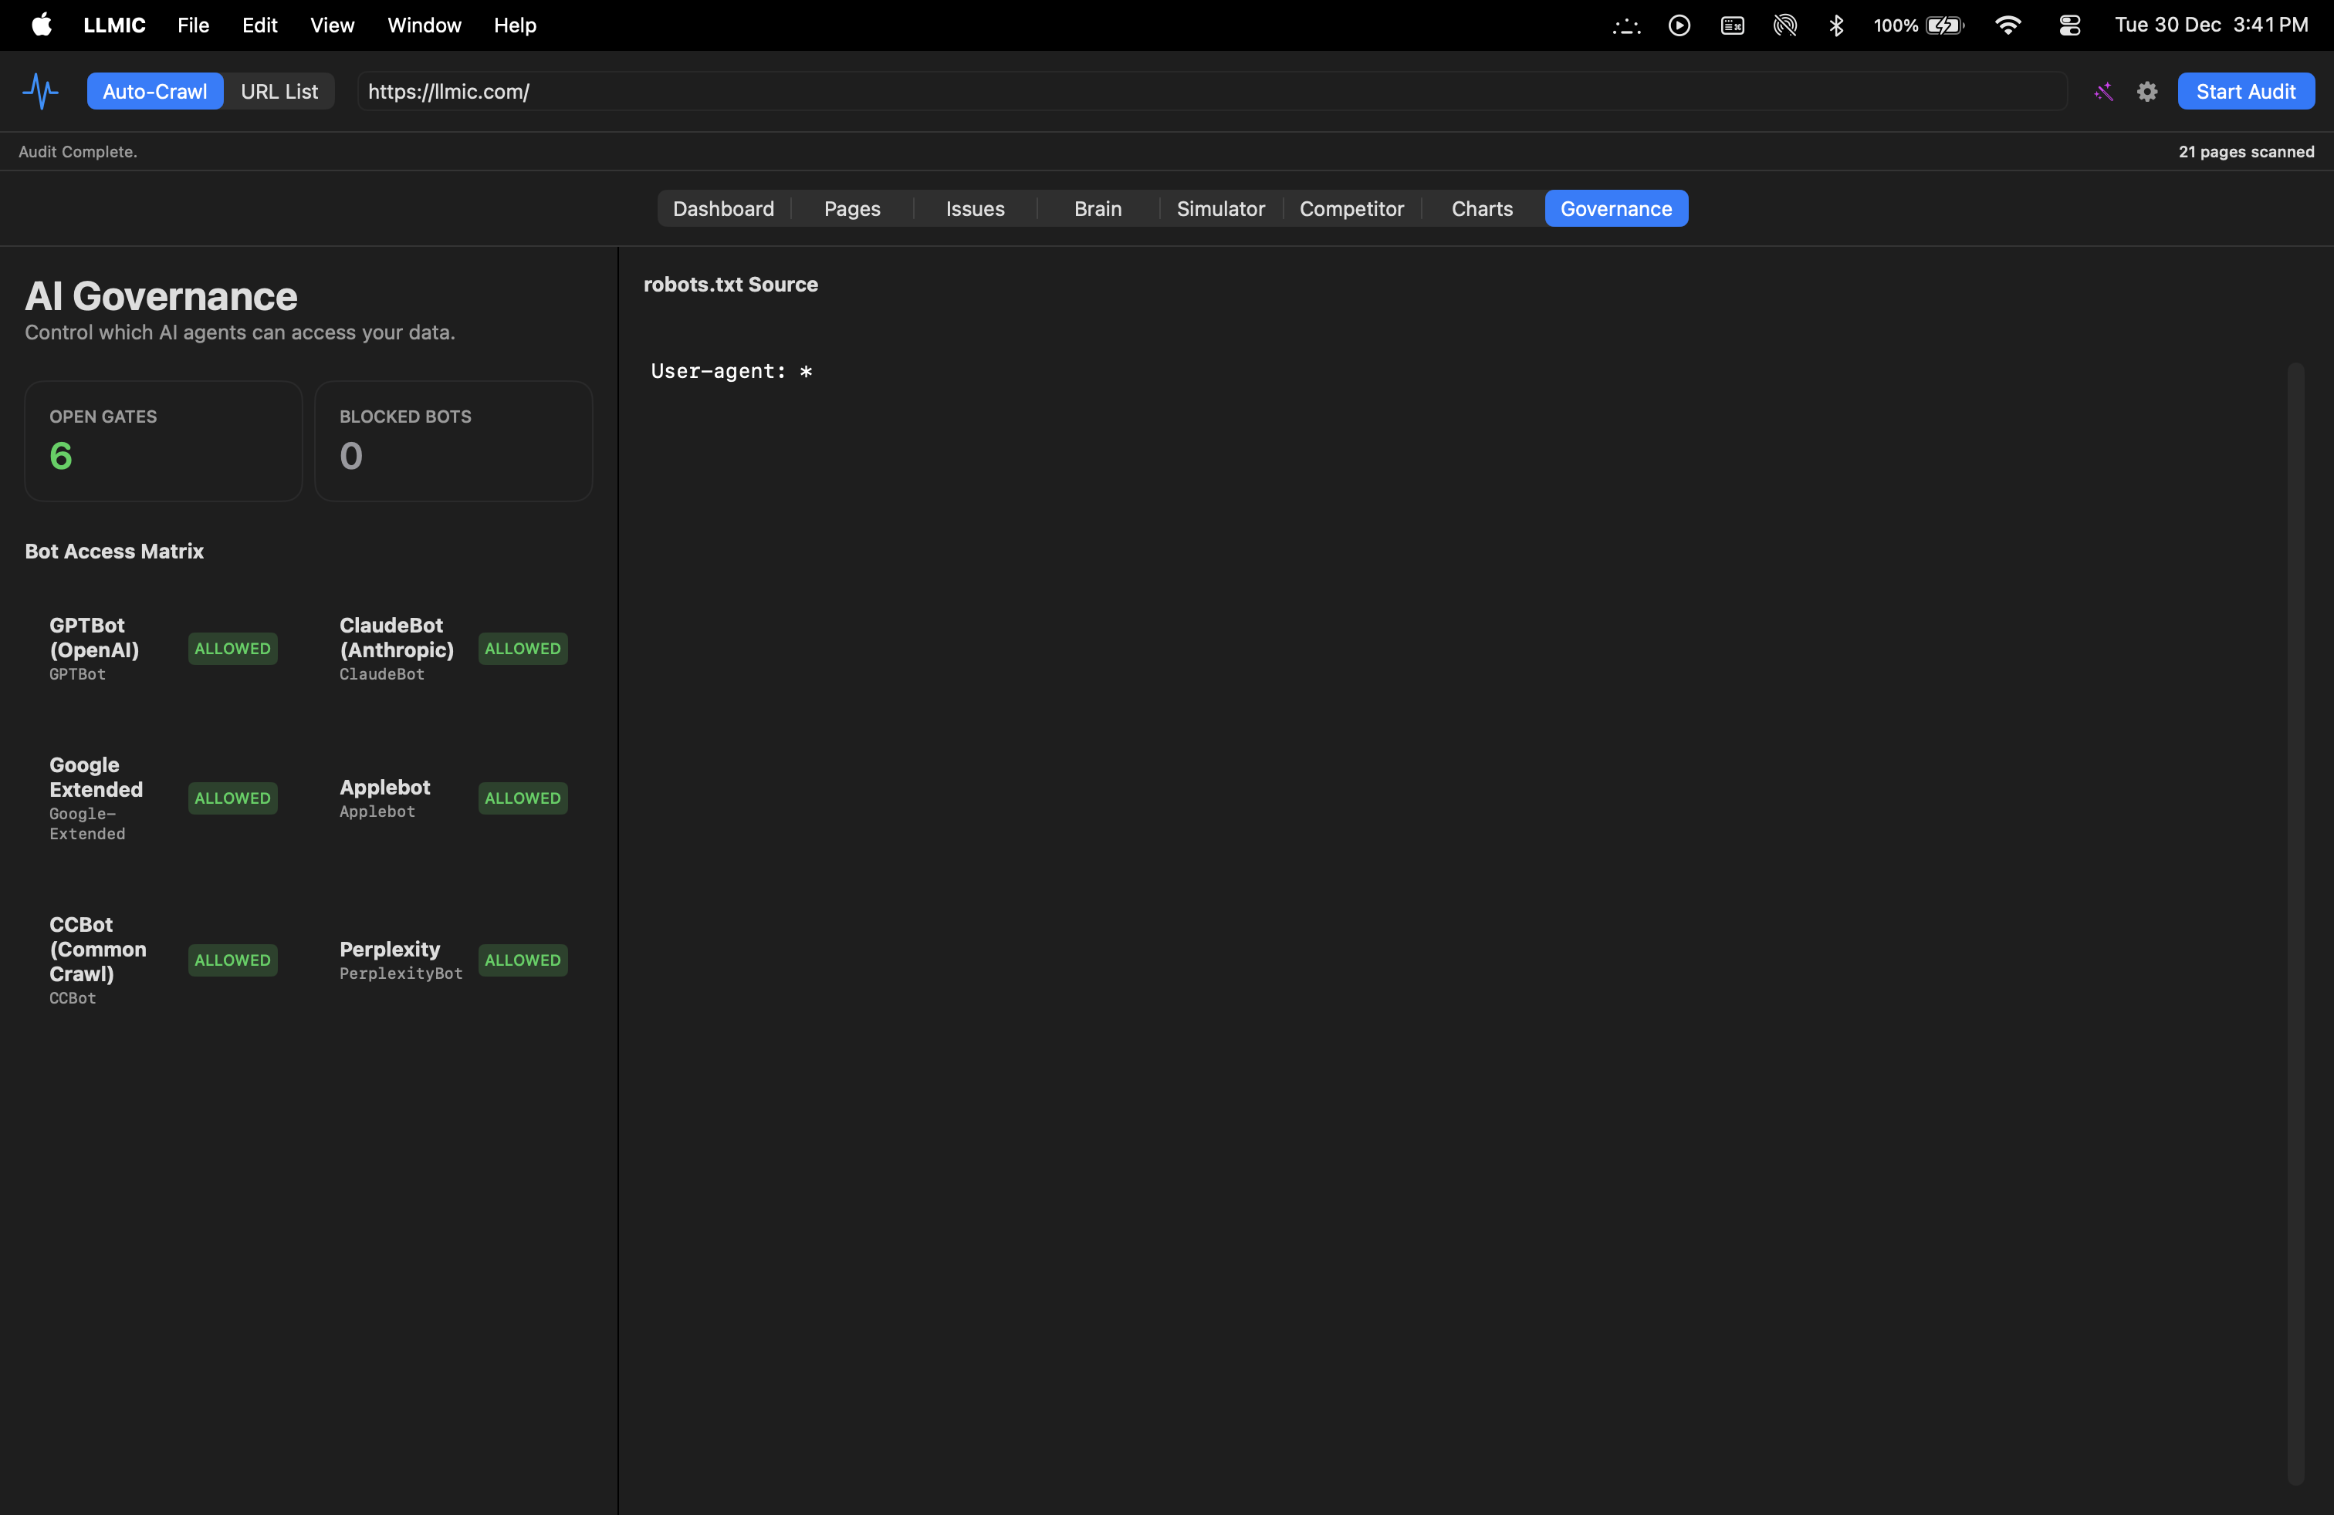Click the LLMIC pulse logo icon
Viewport: 2334px width, 1515px height.
pos(40,91)
